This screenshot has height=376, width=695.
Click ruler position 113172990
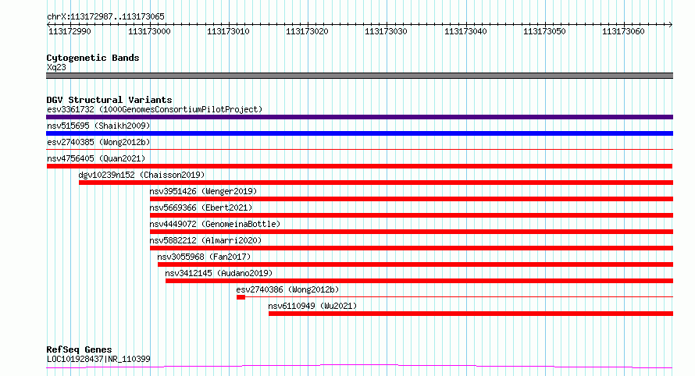pos(69,31)
